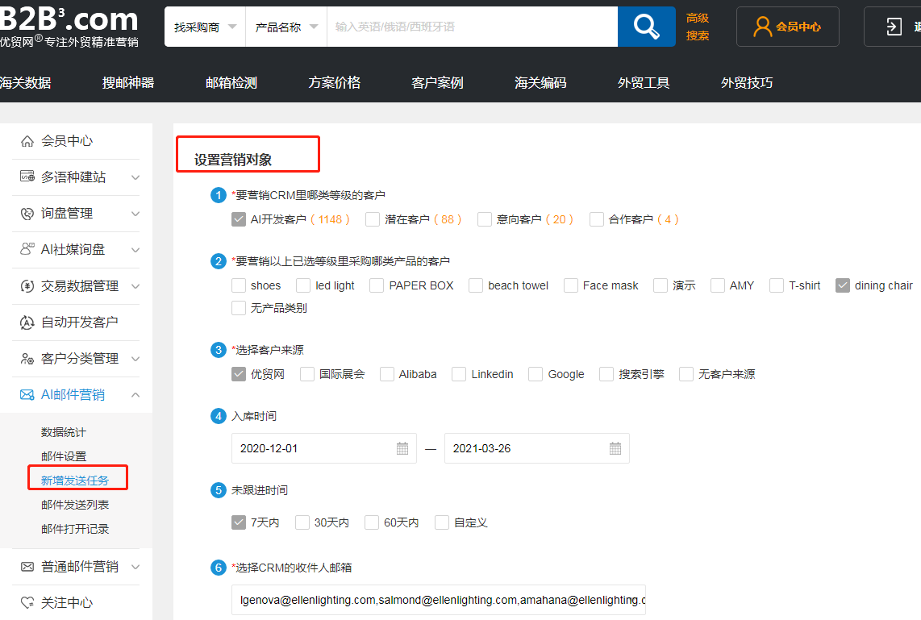Check the 无产品类别 checkbox
The width and height of the screenshot is (921, 620).
coord(239,308)
